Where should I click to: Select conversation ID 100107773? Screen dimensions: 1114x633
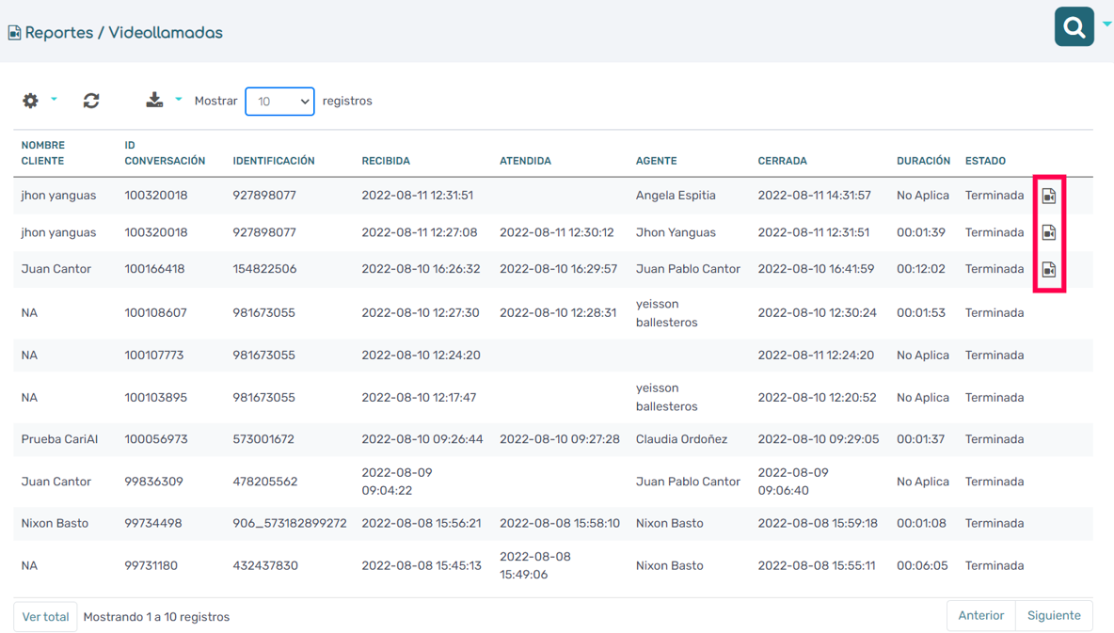click(x=154, y=356)
